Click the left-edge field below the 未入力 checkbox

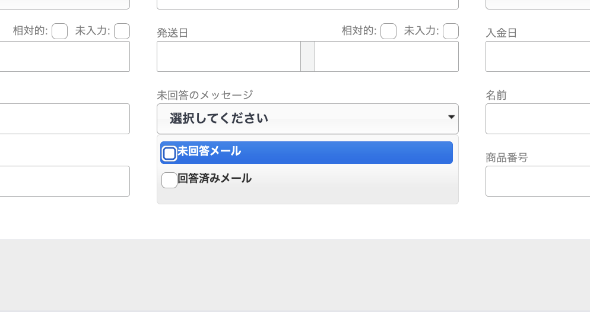(x=64, y=56)
